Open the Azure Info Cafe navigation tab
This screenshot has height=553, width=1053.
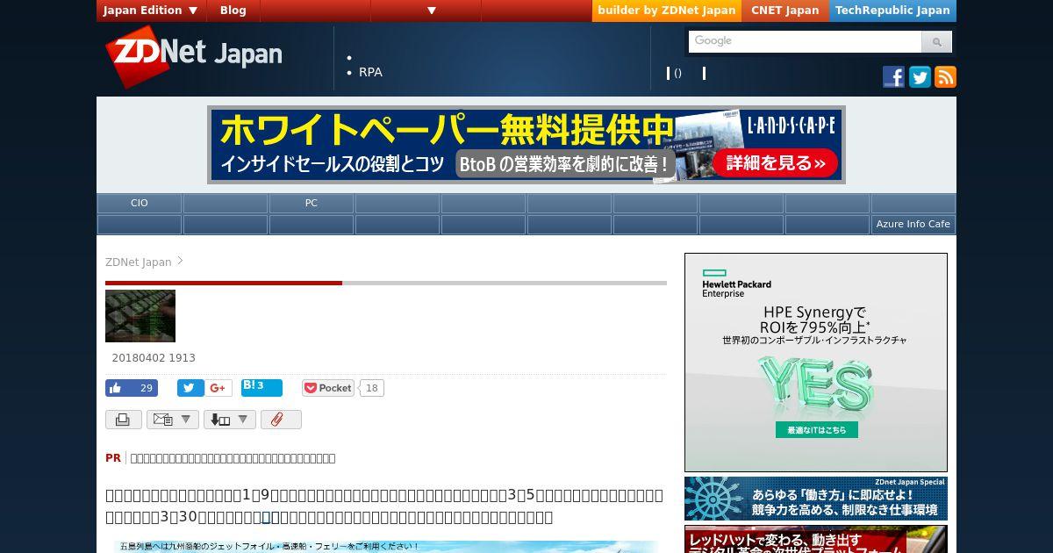(913, 224)
